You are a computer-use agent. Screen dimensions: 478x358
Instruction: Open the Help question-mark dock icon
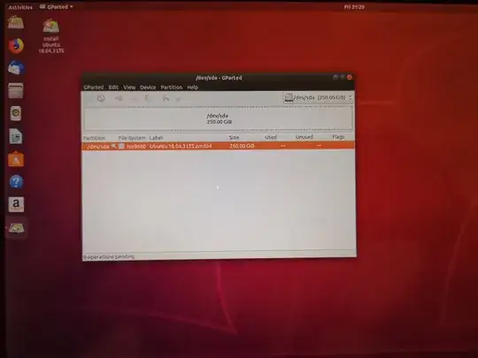16,182
